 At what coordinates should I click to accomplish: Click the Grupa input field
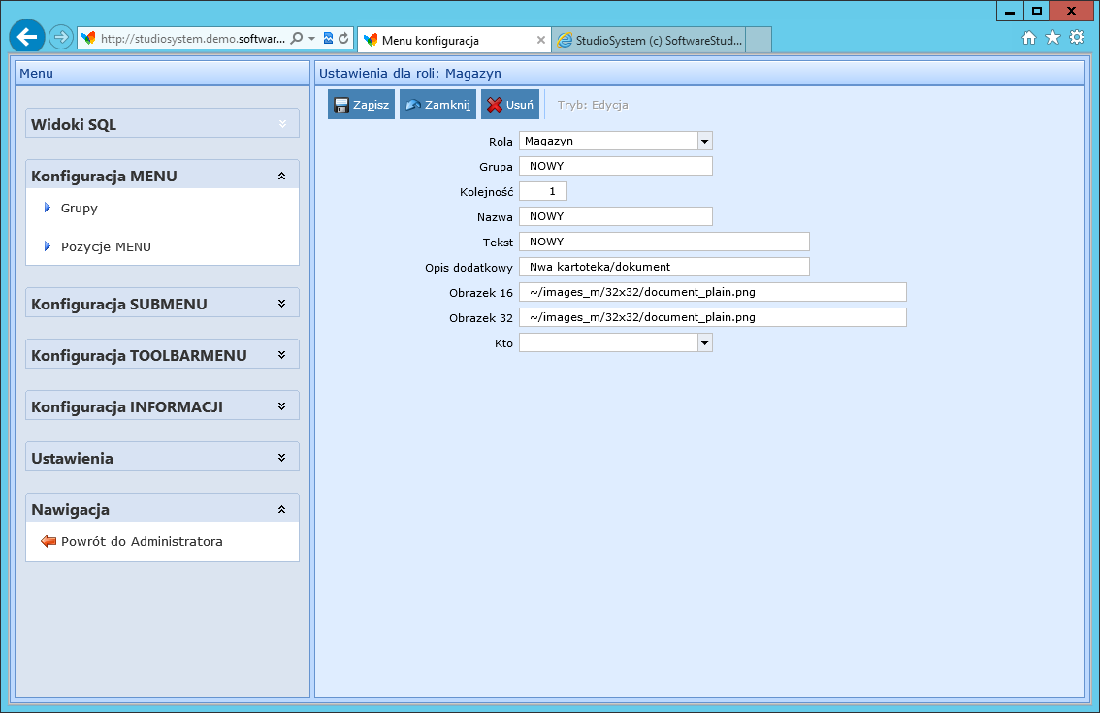coord(616,166)
